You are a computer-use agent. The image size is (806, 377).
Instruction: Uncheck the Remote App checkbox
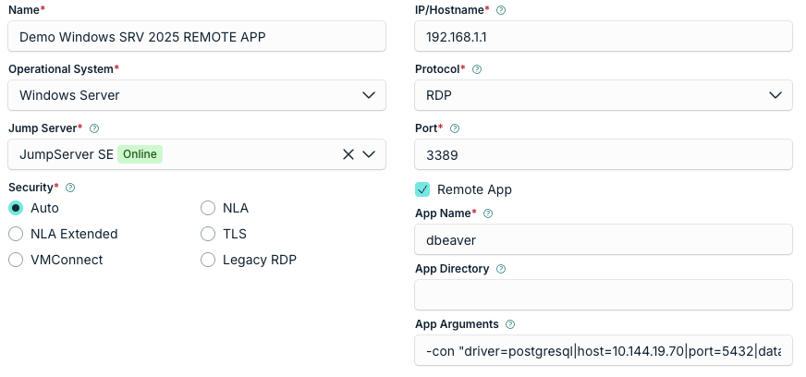[422, 189]
